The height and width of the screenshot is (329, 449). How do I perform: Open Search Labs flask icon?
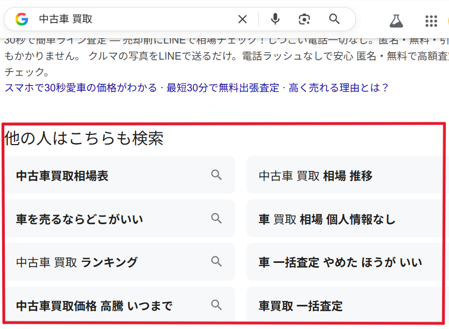(x=396, y=20)
